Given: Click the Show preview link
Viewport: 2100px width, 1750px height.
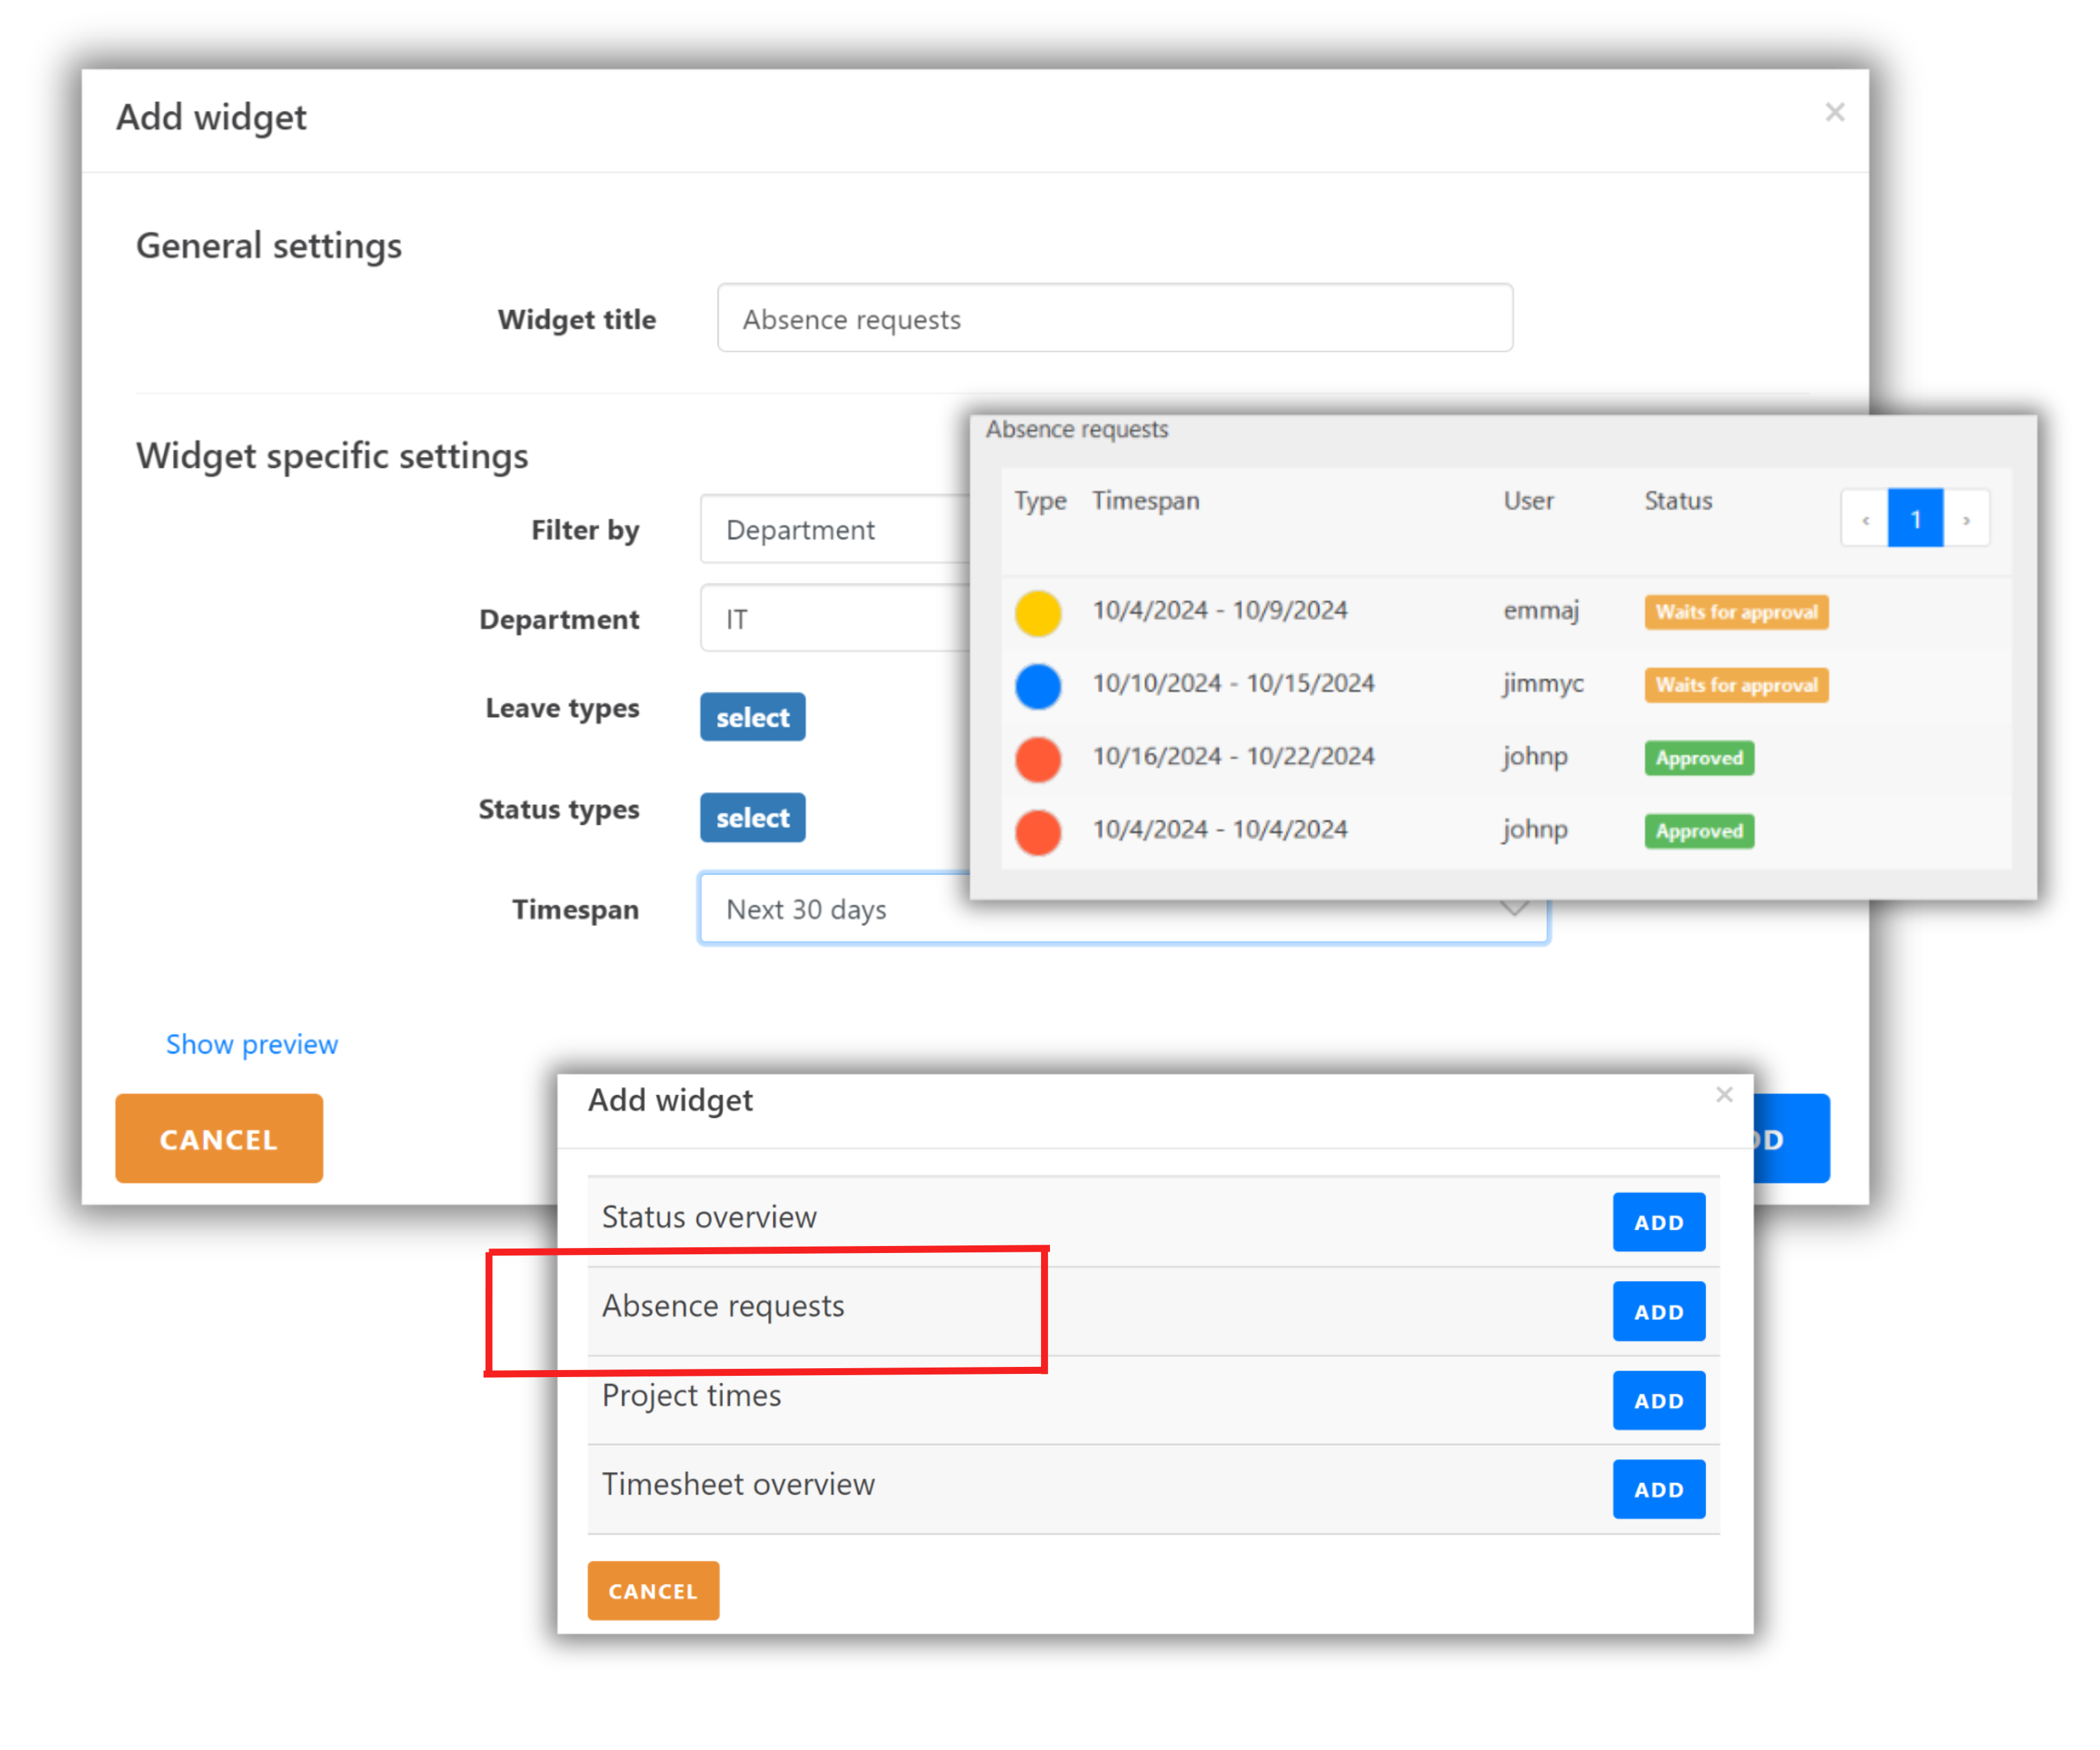Looking at the screenshot, I should pos(251,1044).
